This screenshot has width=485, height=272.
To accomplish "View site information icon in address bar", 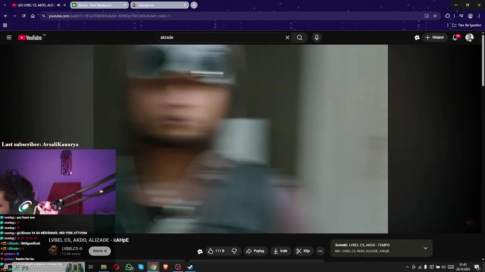I will [44, 16].
